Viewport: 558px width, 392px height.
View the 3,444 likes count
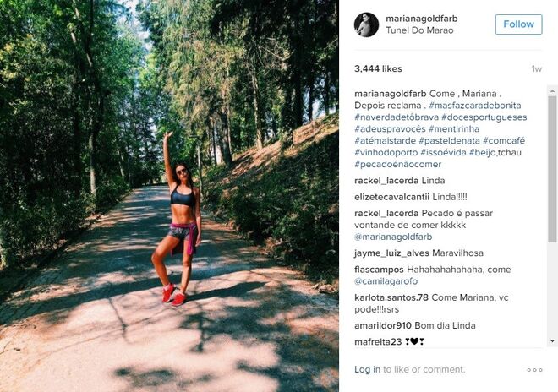(x=378, y=69)
